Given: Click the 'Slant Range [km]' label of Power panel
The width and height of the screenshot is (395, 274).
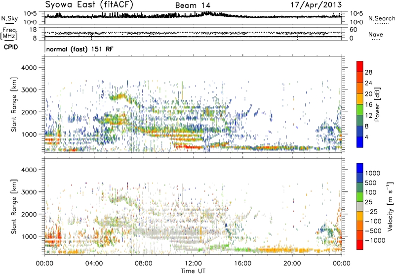Looking at the screenshot, I should tap(14, 104).
